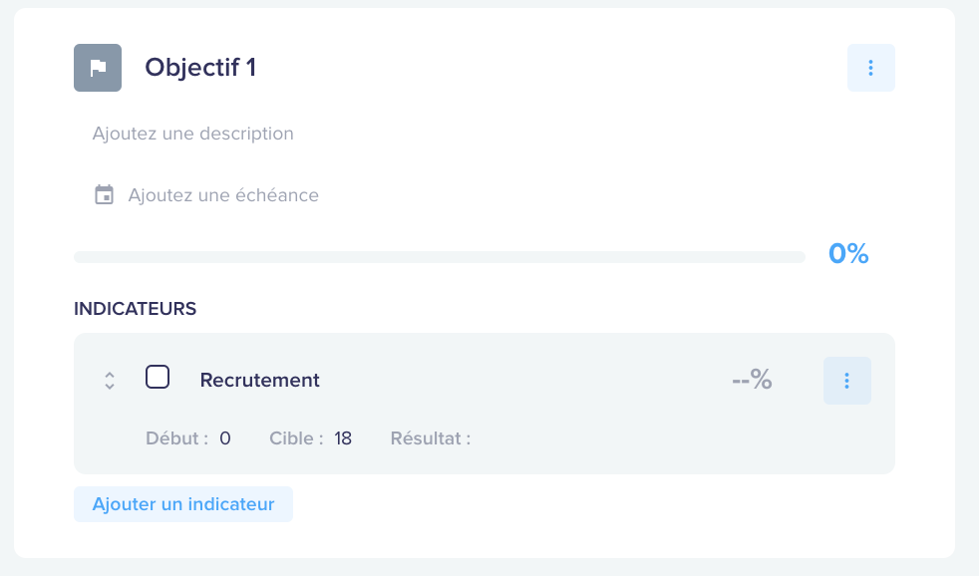The height and width of the screenshot is (576, 979).
Task: Click the objective progress bar
Action: 440,257
